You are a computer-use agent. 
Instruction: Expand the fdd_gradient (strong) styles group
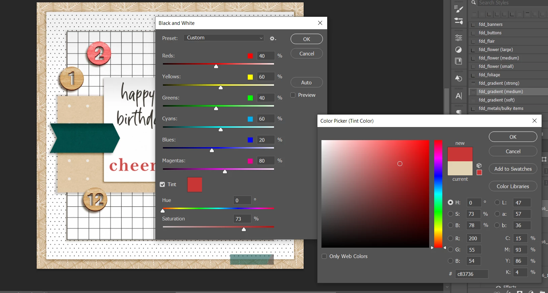(473, 83)
